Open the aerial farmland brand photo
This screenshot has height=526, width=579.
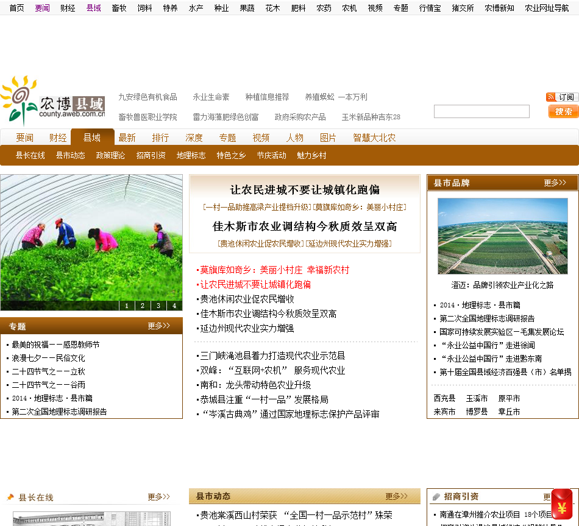pos(503,236)
